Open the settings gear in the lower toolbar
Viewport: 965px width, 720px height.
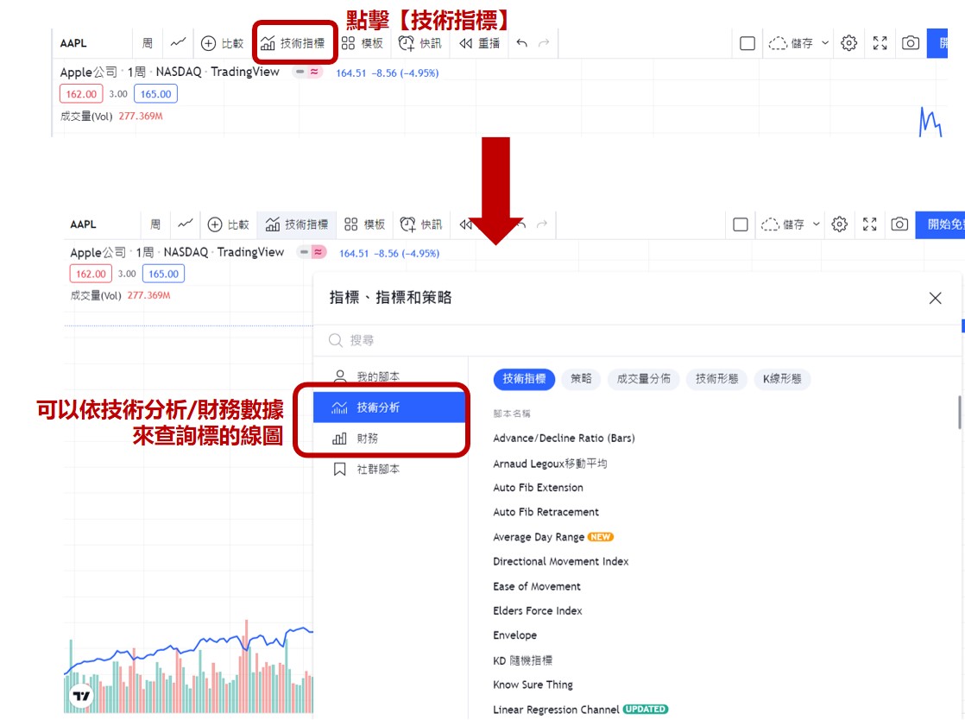840,224
